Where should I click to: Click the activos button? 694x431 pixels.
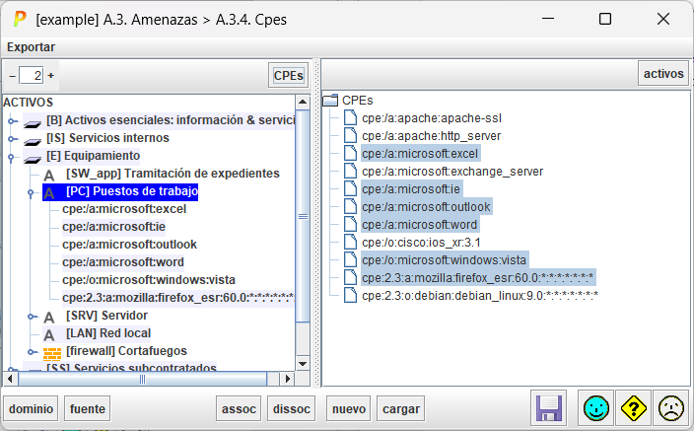click(x=663, y=74)
